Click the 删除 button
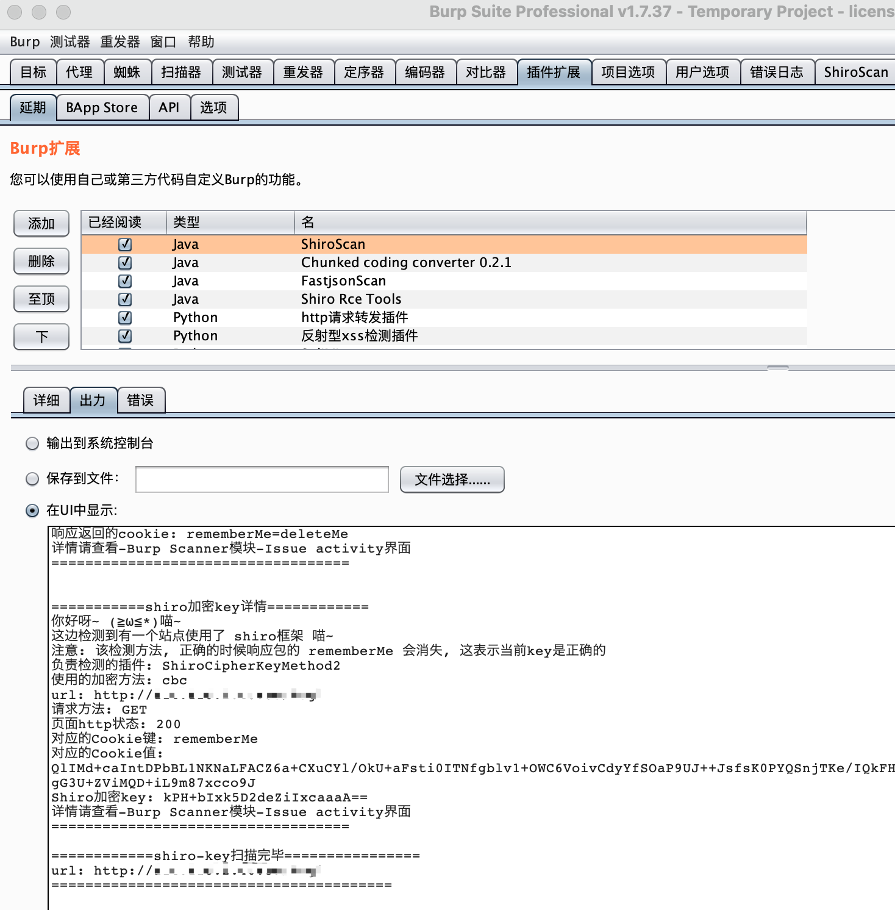Viewport: 895px width, 910px height. (41, 261)
